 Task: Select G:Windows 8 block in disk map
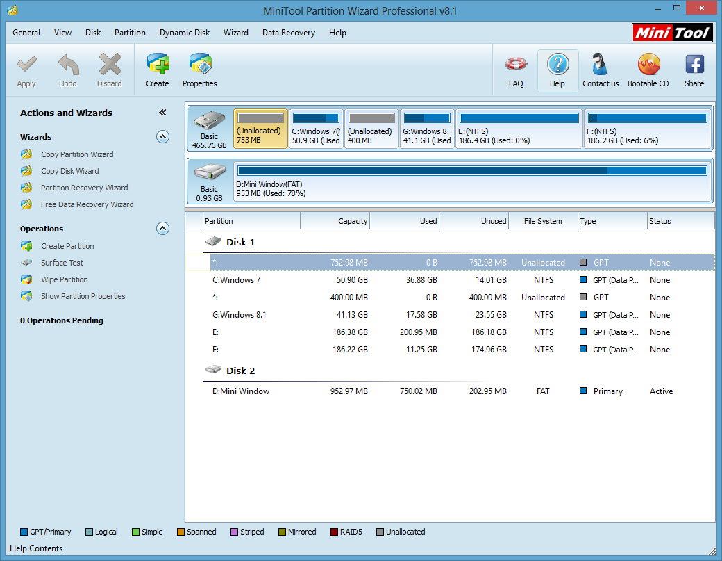[428, 129]
